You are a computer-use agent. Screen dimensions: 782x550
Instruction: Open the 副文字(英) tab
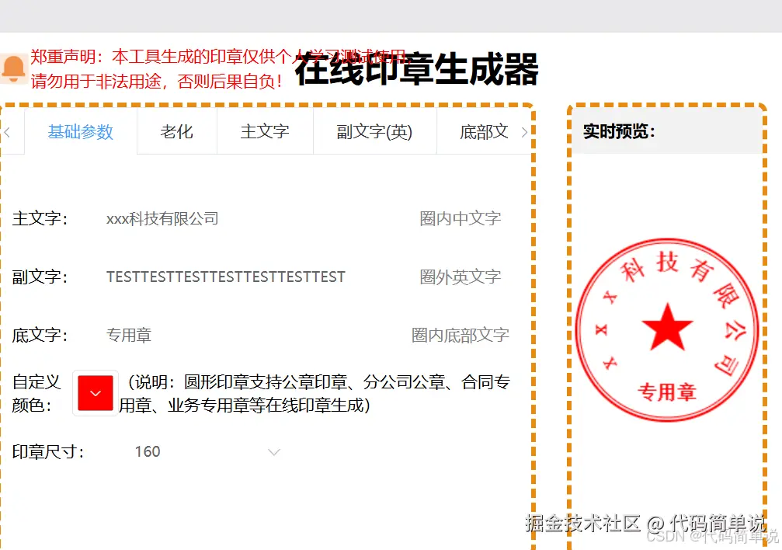click(374, 132)
